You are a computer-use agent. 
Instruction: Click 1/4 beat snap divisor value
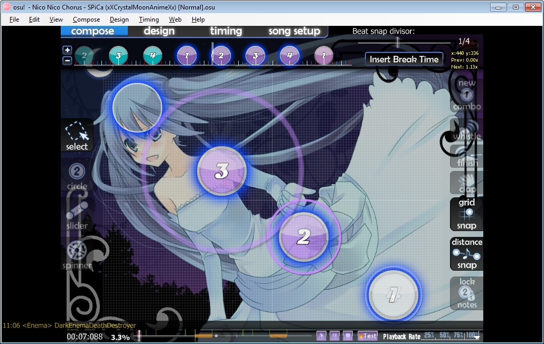(464, 42)
